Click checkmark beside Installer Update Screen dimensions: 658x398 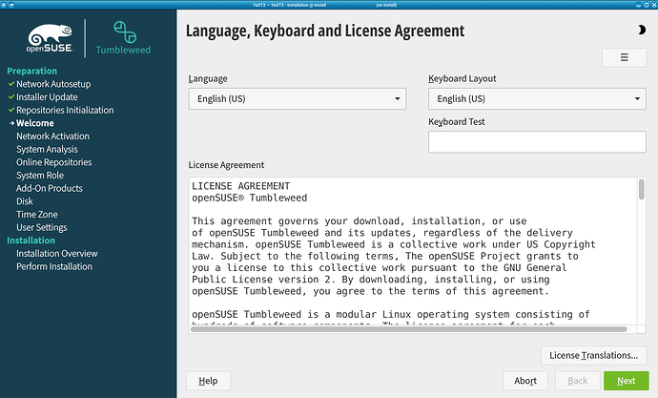(x=11, y=97)
